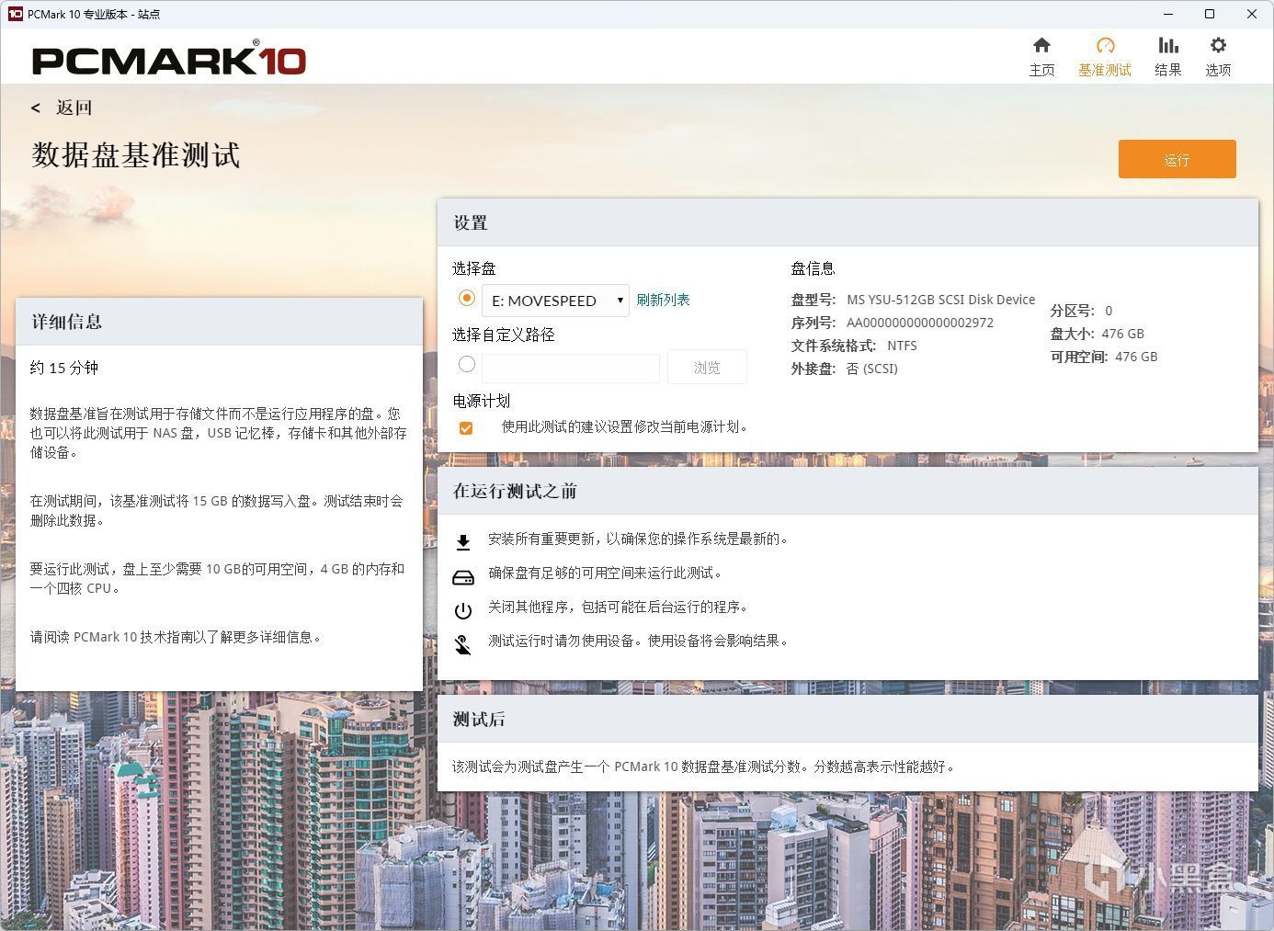Close the PCMark 10 window
The height and width of the screenshot is (931, 1274).
coord(1252,14)
